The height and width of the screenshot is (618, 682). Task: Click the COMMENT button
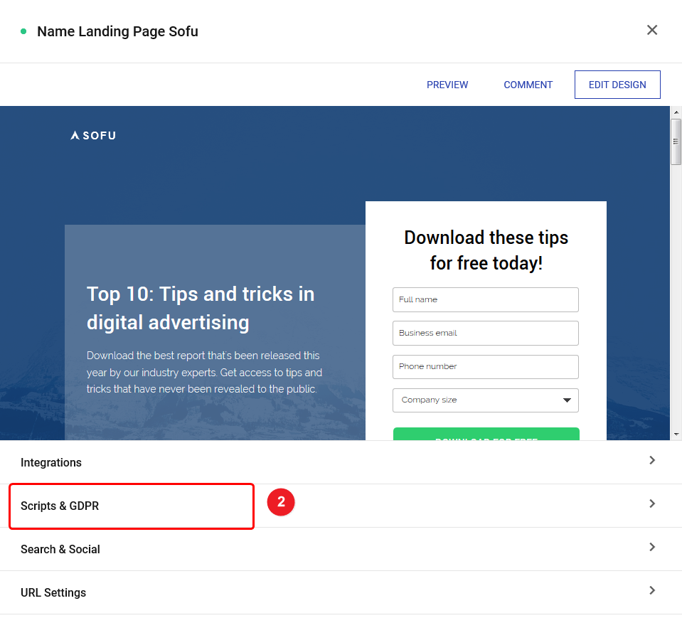[x=528, y=85]
